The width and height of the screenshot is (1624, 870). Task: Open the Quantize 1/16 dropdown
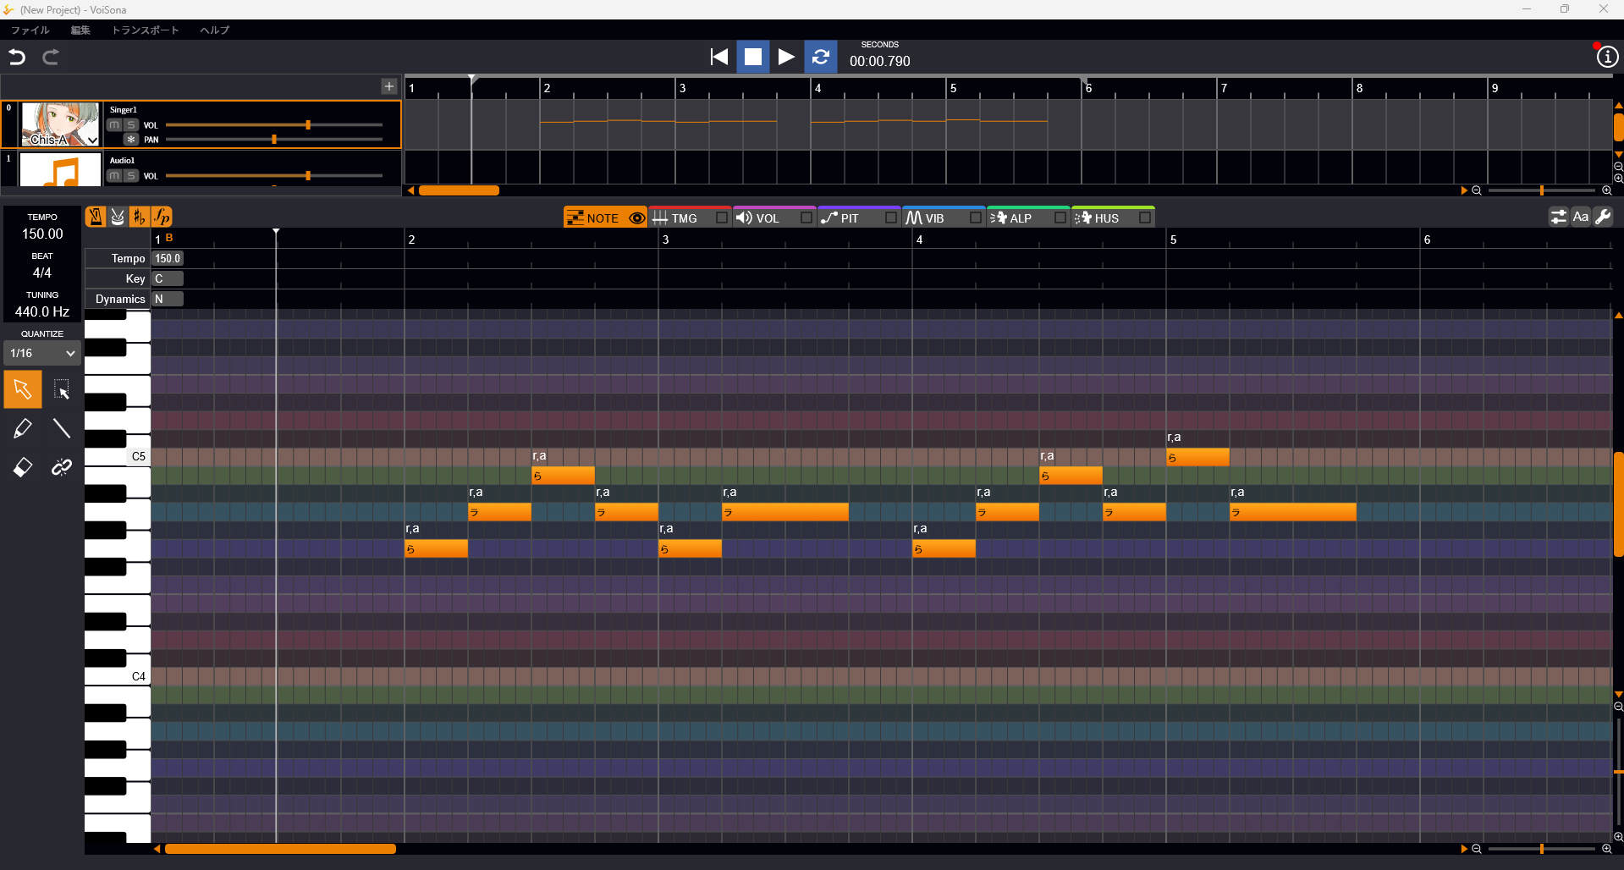point(42,353)
